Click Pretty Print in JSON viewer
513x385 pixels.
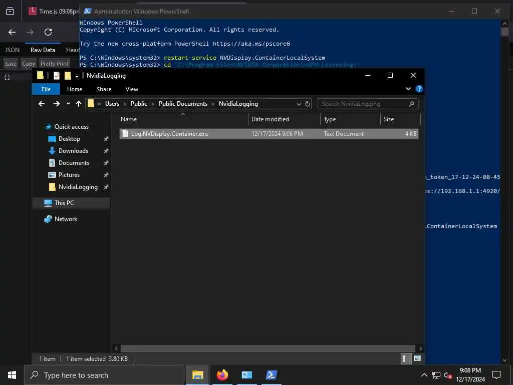pyautogui.click(x=54, y=64)
